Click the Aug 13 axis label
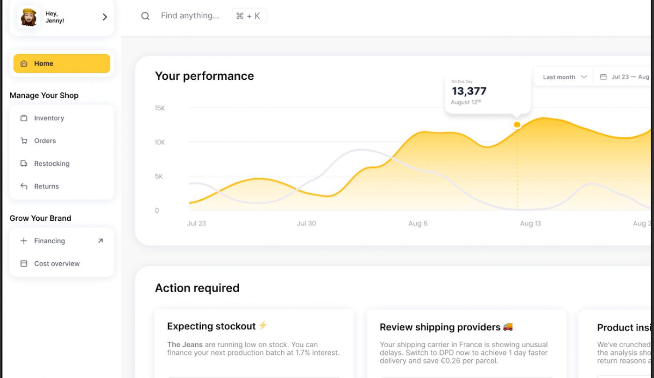The width and height of the screenshot is (654, 378). [530, 224]
